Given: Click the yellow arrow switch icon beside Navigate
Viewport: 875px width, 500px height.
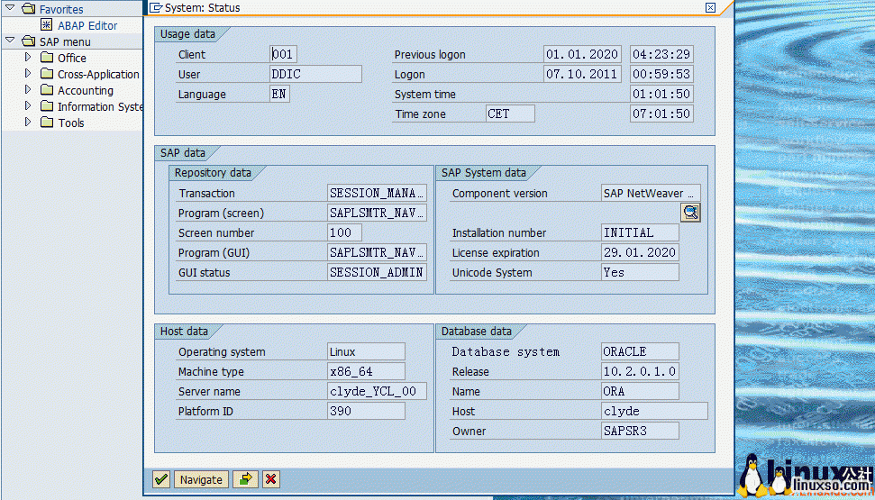Looking at the screenshot, I should click(246, 479).
